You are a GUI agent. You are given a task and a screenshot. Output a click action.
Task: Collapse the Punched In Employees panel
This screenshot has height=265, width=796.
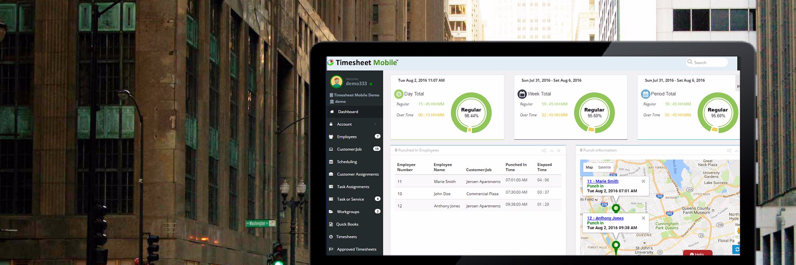pyautogui.click(x=552, y=151)
